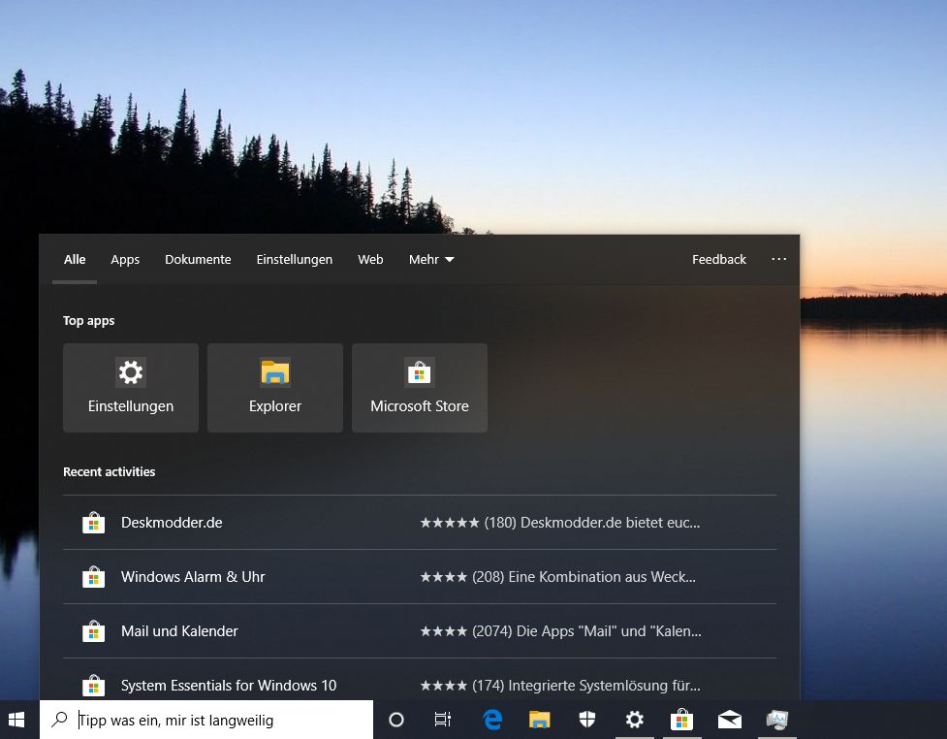The width and height of the screenshot is (947, 739).
Task: Open the three-dot options menu
Action: [x=779, y=259]
